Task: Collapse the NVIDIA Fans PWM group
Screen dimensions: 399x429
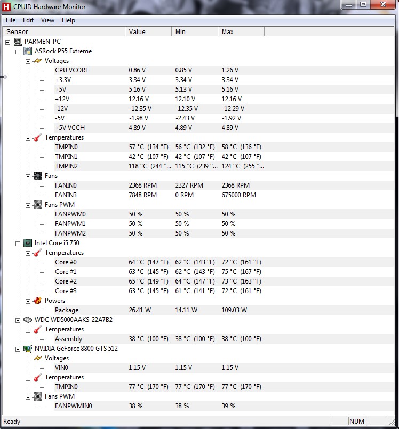Action: point(28,397)
